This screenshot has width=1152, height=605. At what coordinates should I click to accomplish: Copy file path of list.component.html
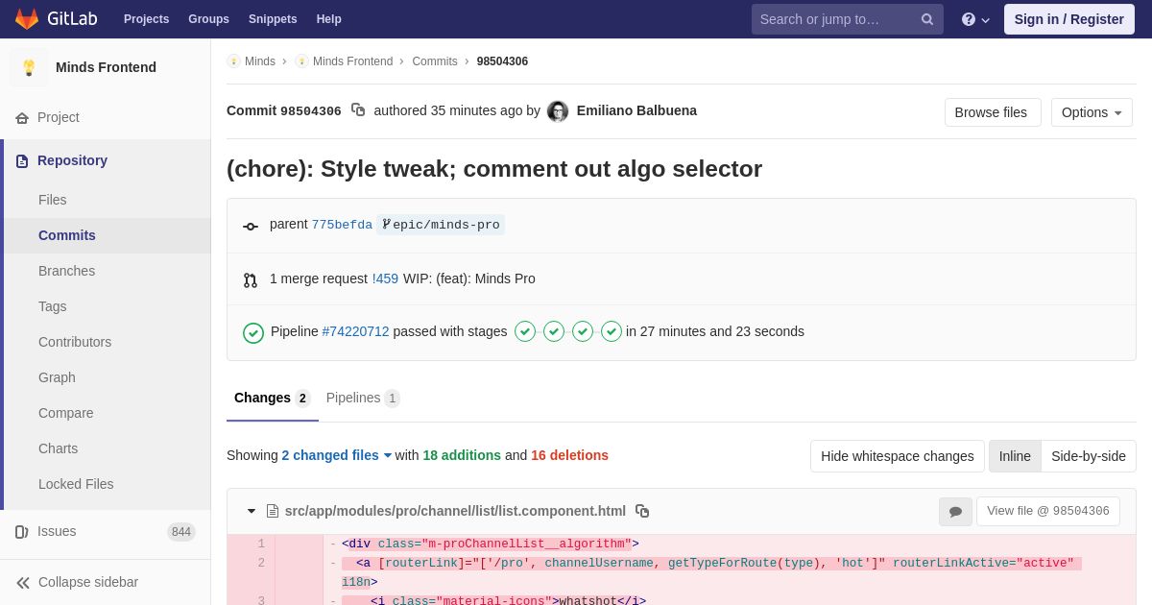coord(642,511)
